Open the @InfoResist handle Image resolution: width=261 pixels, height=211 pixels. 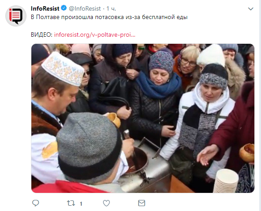pyautogui.click(x=85, y=8)
